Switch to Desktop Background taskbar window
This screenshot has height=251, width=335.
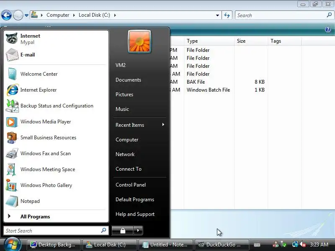[x=54, y=245]
